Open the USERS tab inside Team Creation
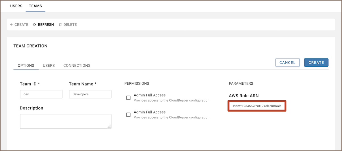 pos(49,66)
